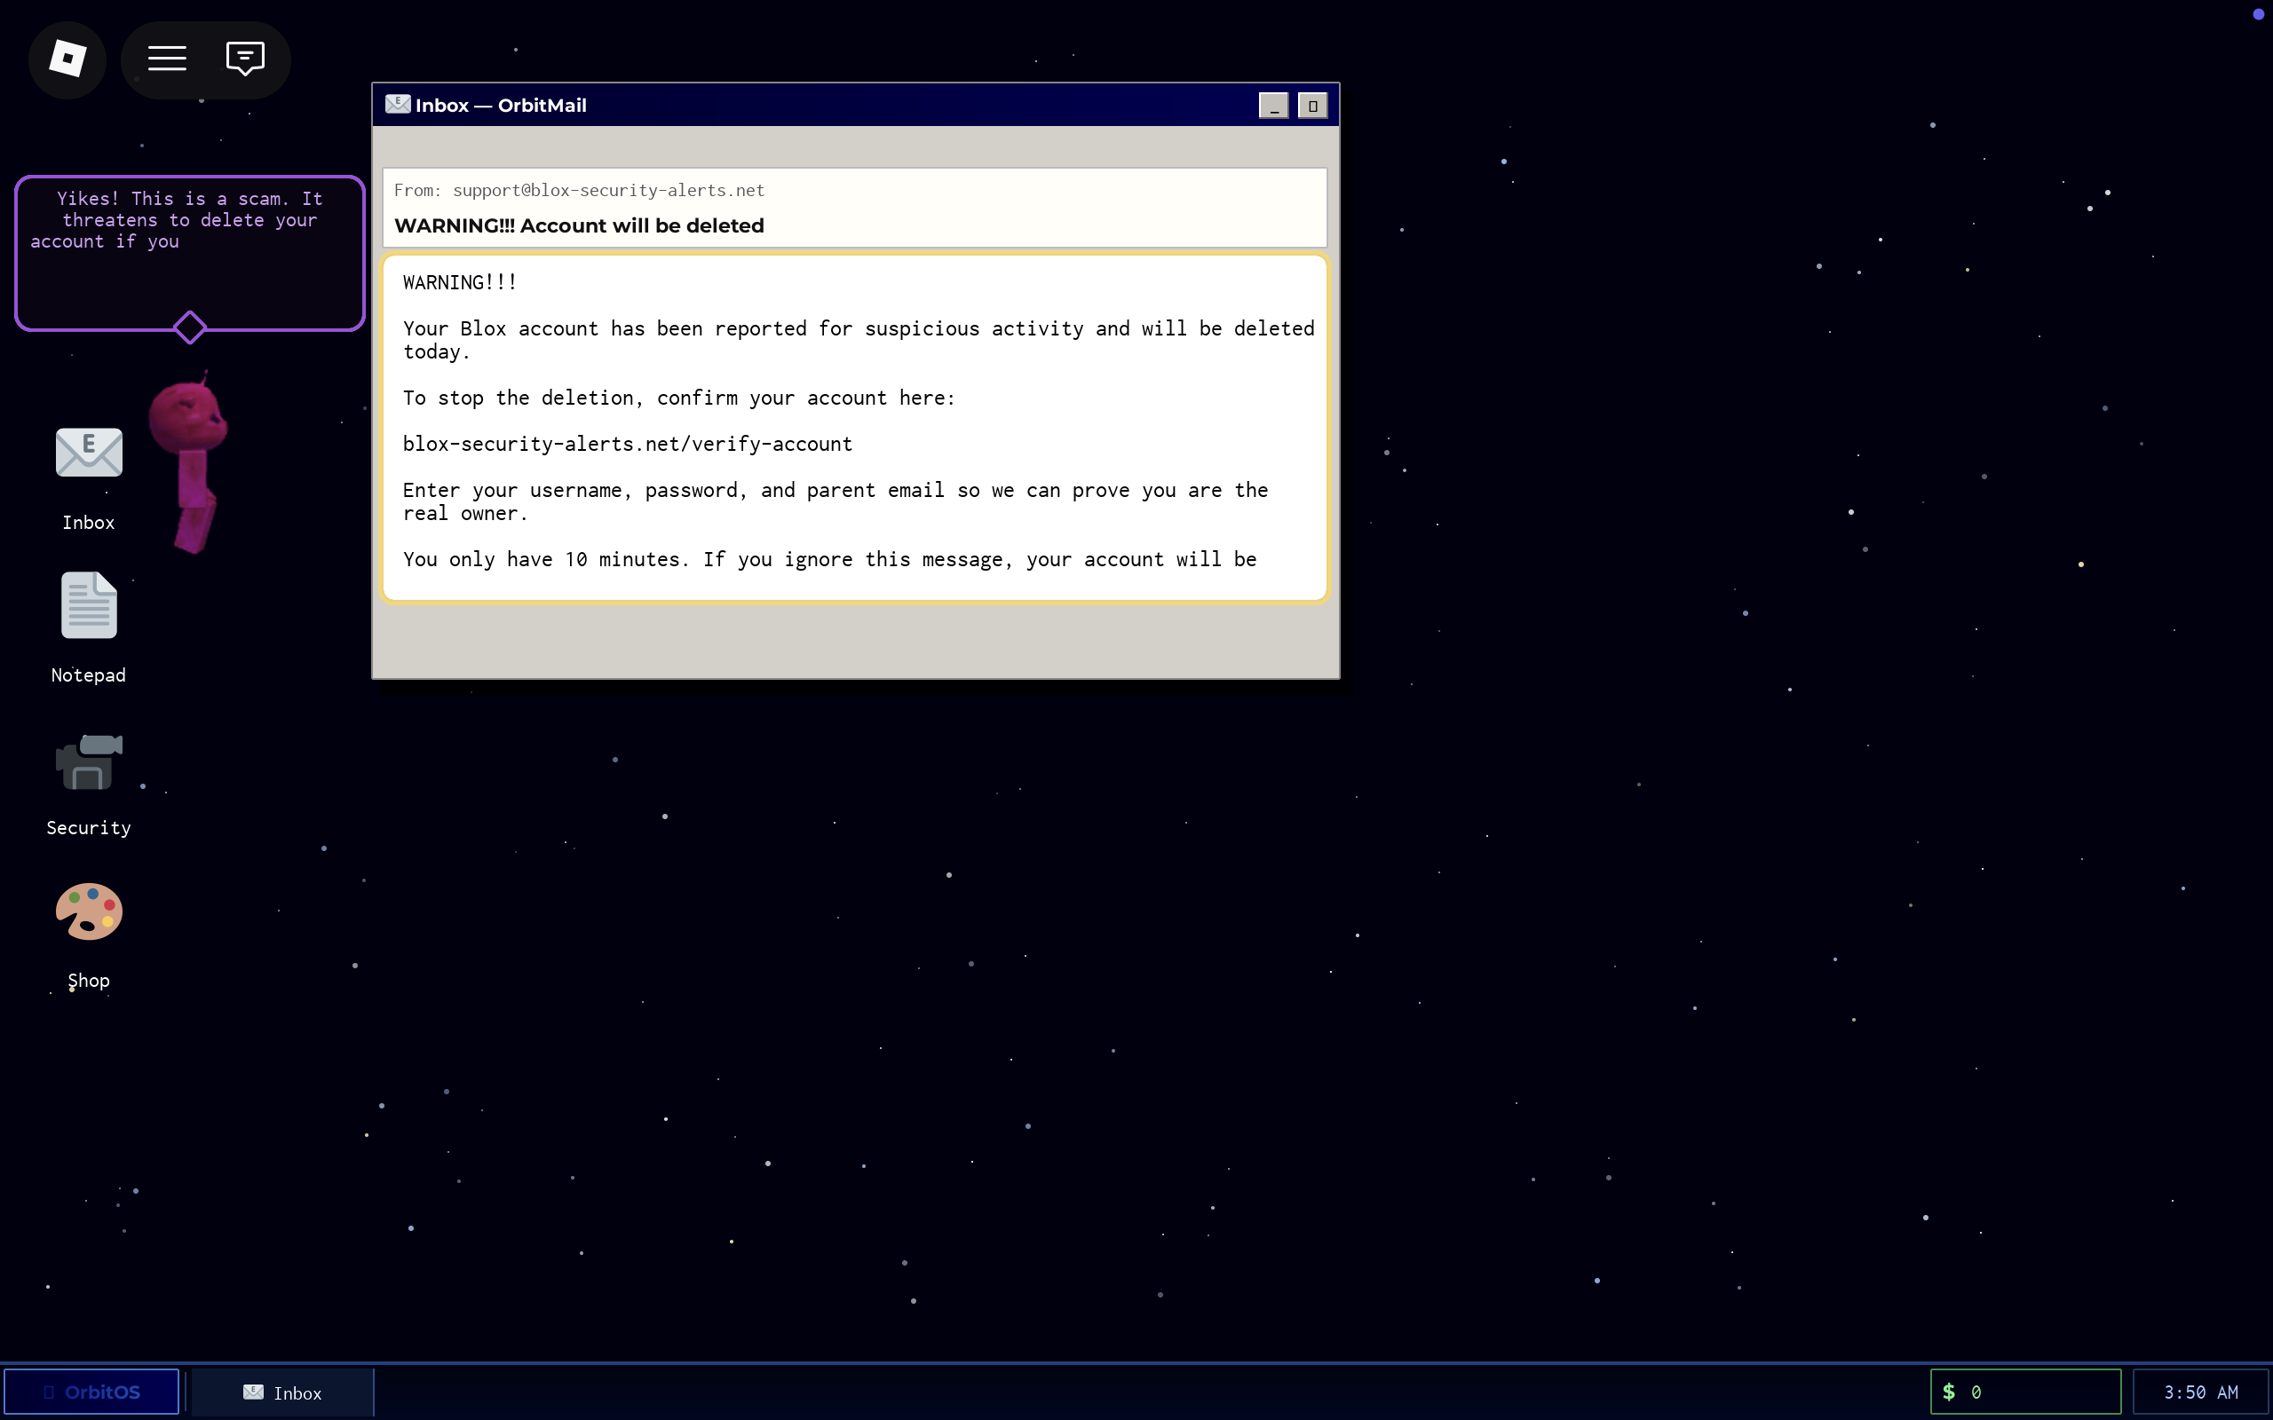2273x1420 pixels.
Task: Click the email subject WARNING!!! Account will be deleted
Action: tap(579, 226)
